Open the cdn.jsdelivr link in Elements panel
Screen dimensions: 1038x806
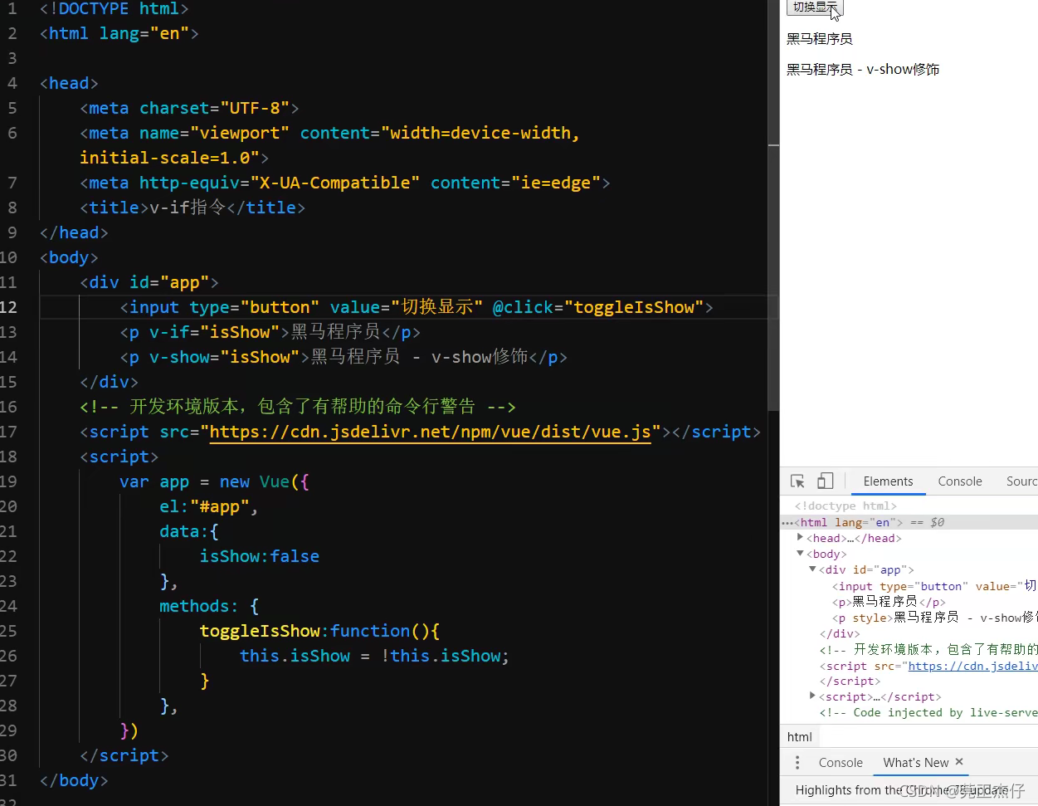[x=972, y=666]
